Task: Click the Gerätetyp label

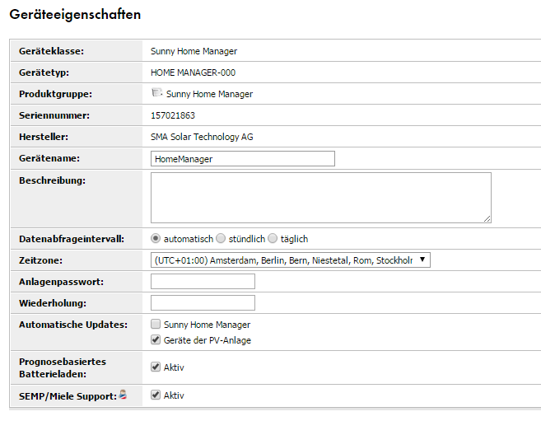Action: pos(44,73)
